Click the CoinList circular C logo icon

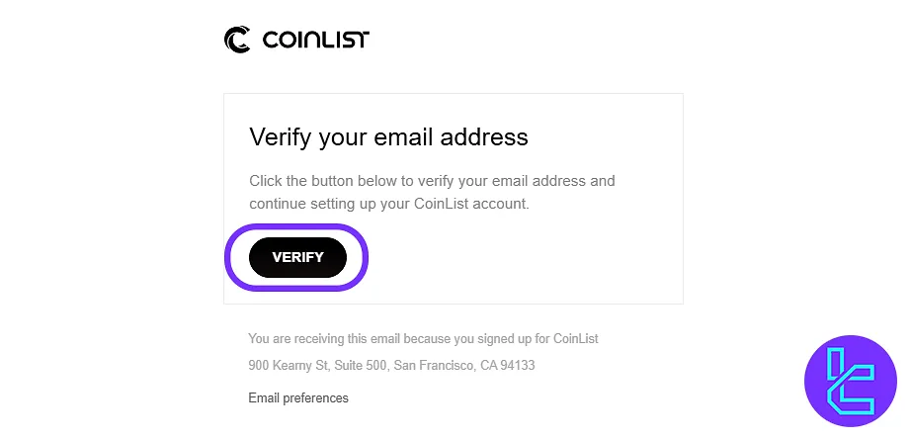[237, 40]
